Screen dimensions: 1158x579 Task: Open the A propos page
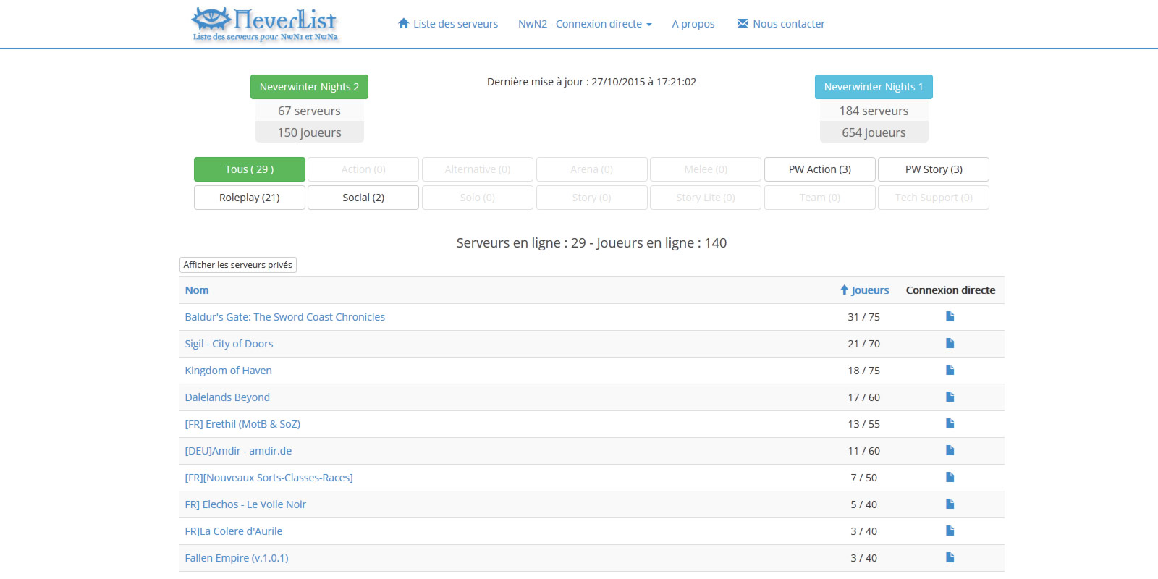[x=693, y=24]
